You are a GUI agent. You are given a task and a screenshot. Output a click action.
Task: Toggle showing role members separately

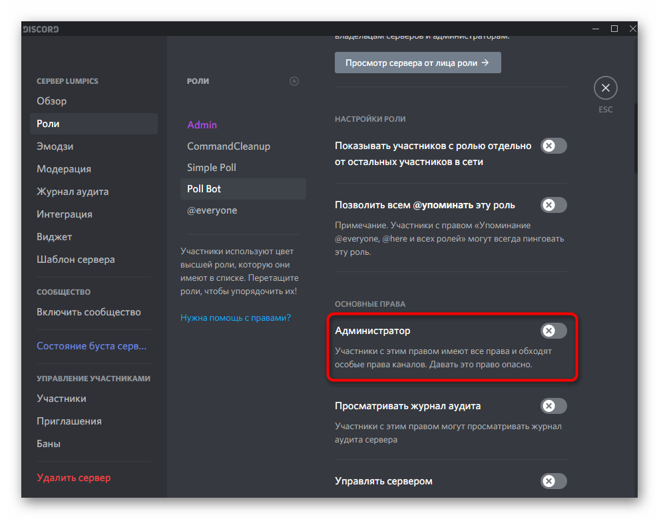(x=554, y=146)
